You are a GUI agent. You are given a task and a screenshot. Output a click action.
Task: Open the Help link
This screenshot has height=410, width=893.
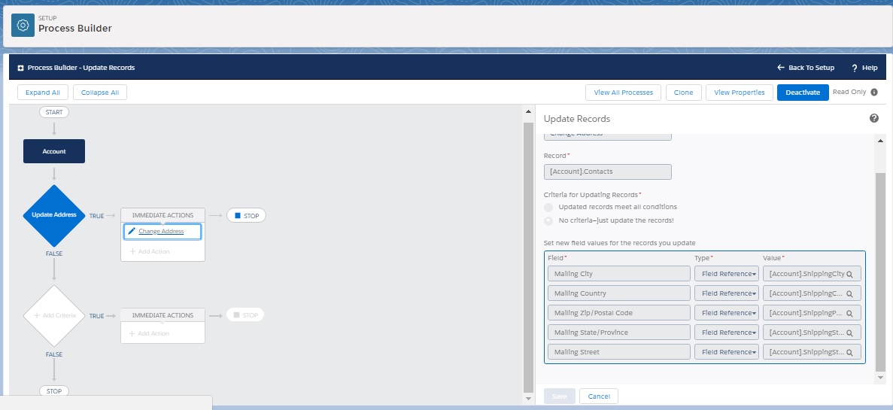864,68
